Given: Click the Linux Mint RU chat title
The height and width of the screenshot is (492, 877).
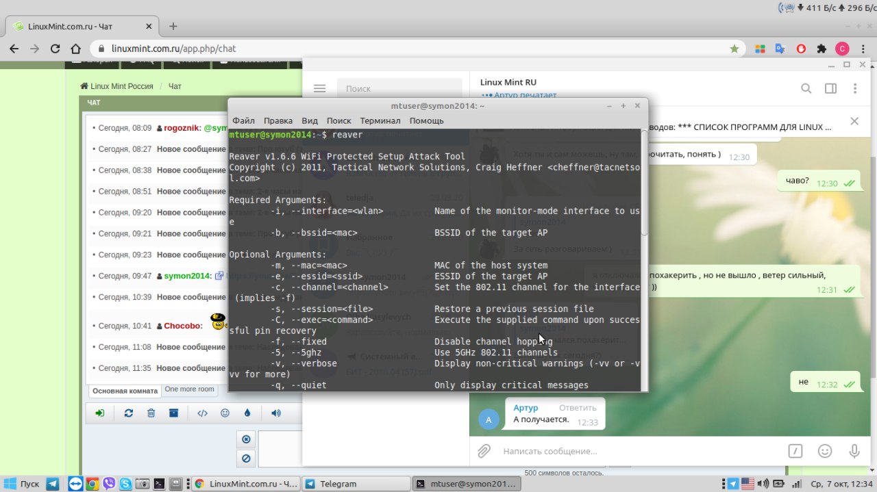Looking at the screenshot, I should pos(508,82).
